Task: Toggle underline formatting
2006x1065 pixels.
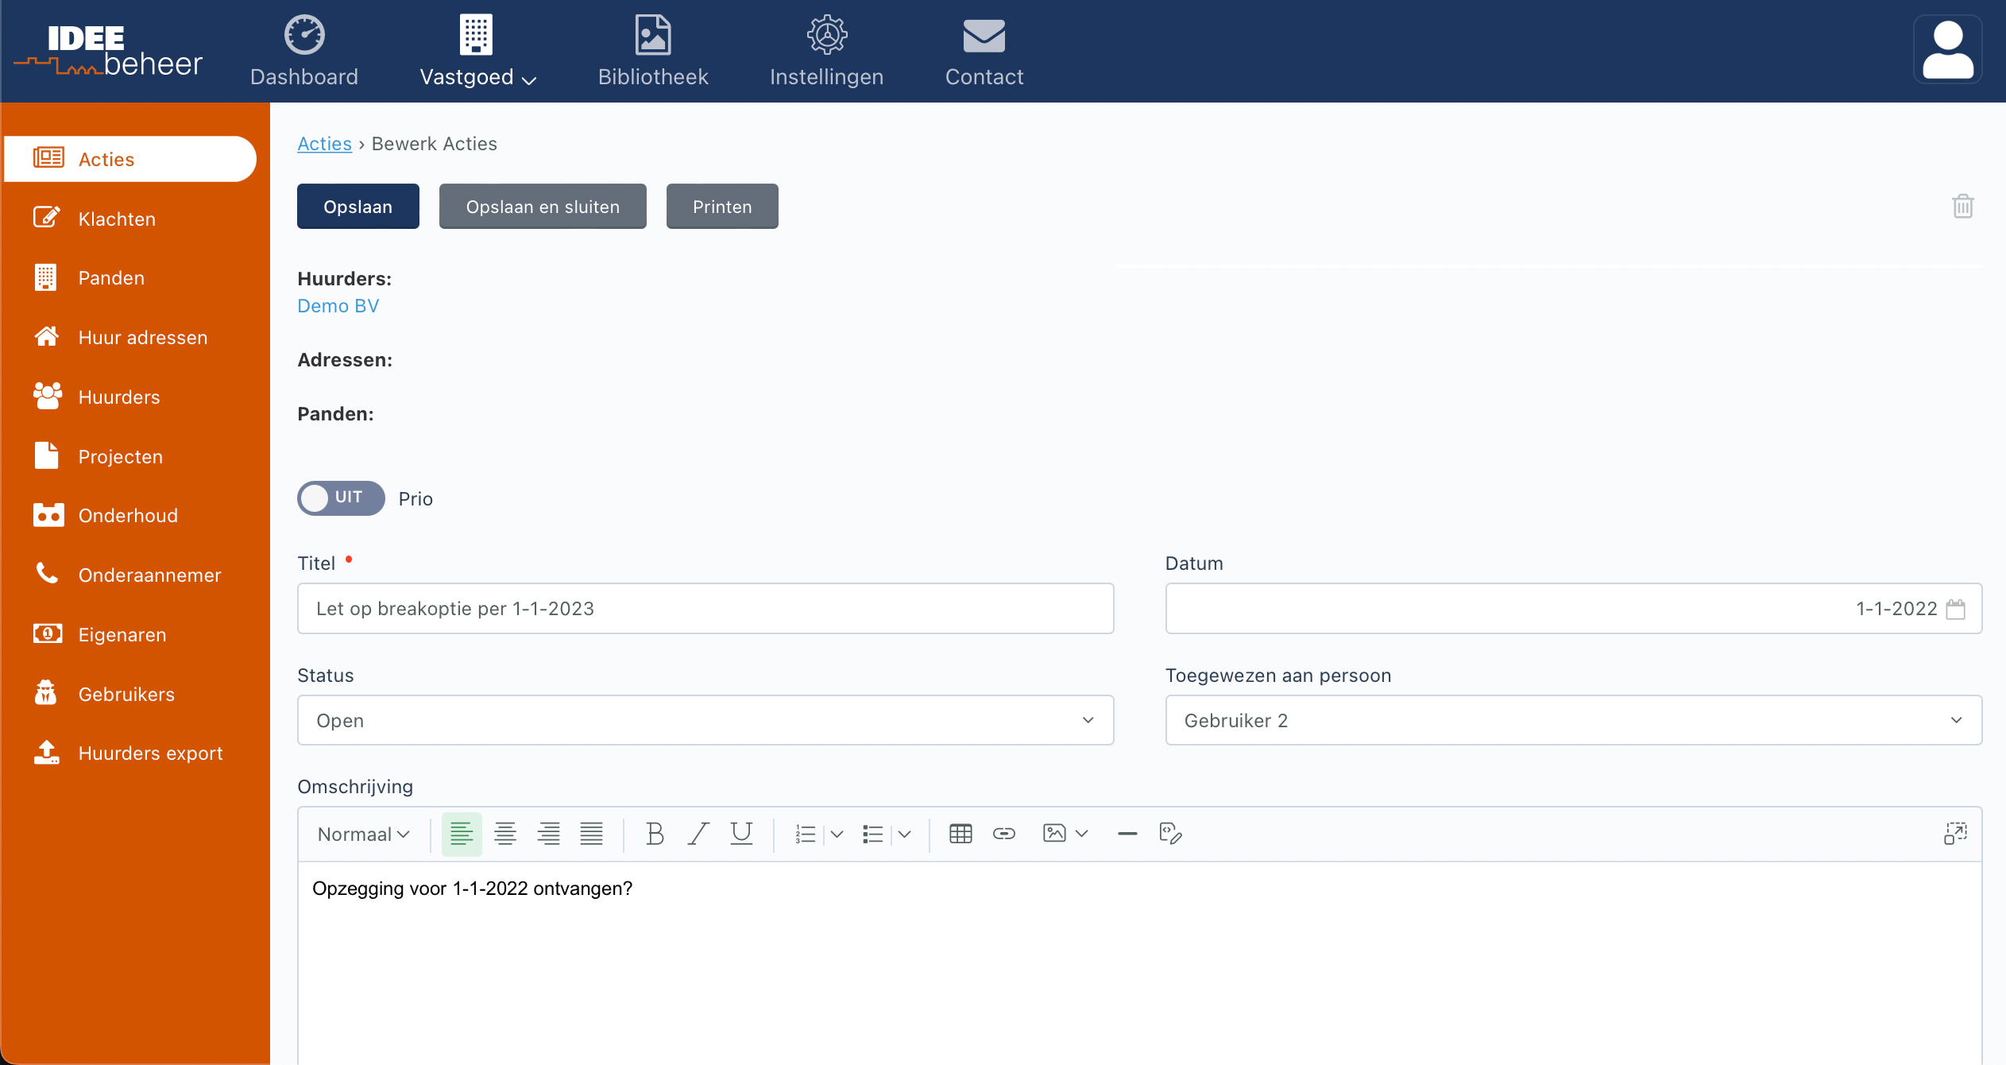Action: click(741, 834)
